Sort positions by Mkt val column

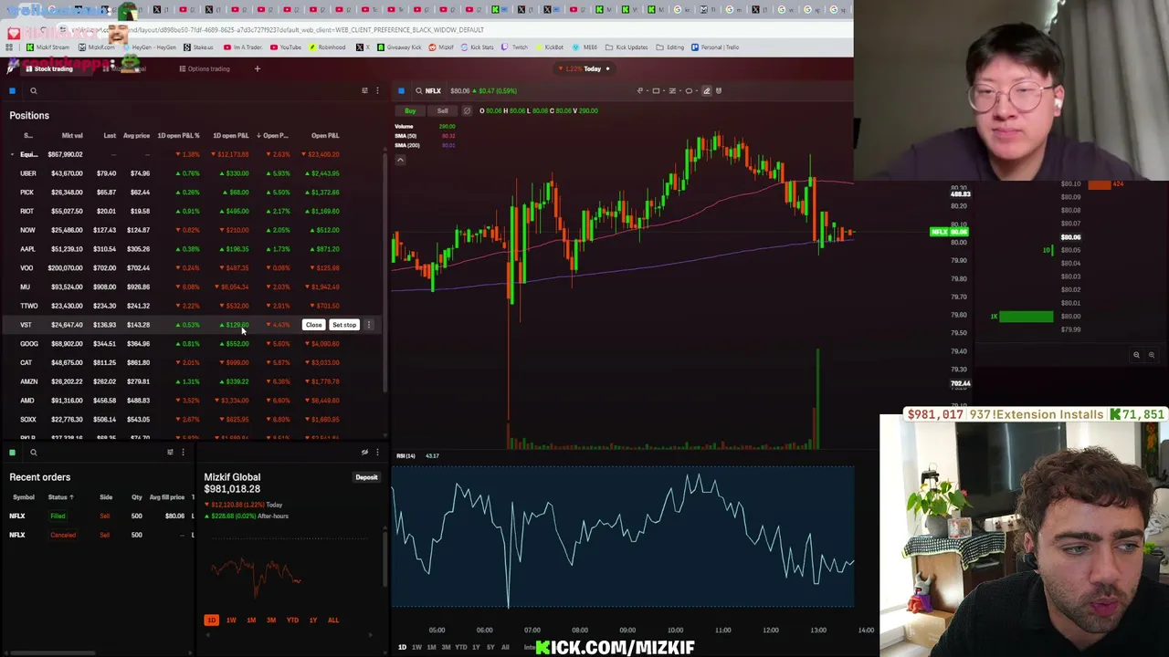click(x=71, y=135)
